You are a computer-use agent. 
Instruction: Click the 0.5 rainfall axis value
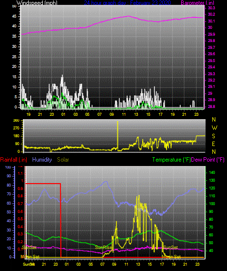tap(20, 219)
